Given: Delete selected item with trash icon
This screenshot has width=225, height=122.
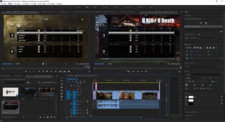Looking at the screenshot, I should 55,117.
